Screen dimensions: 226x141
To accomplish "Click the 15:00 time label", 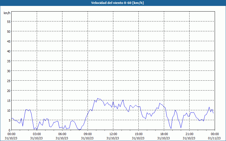I will 138,134.
